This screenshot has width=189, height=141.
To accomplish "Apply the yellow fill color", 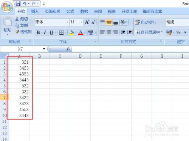I will [71, 32].
